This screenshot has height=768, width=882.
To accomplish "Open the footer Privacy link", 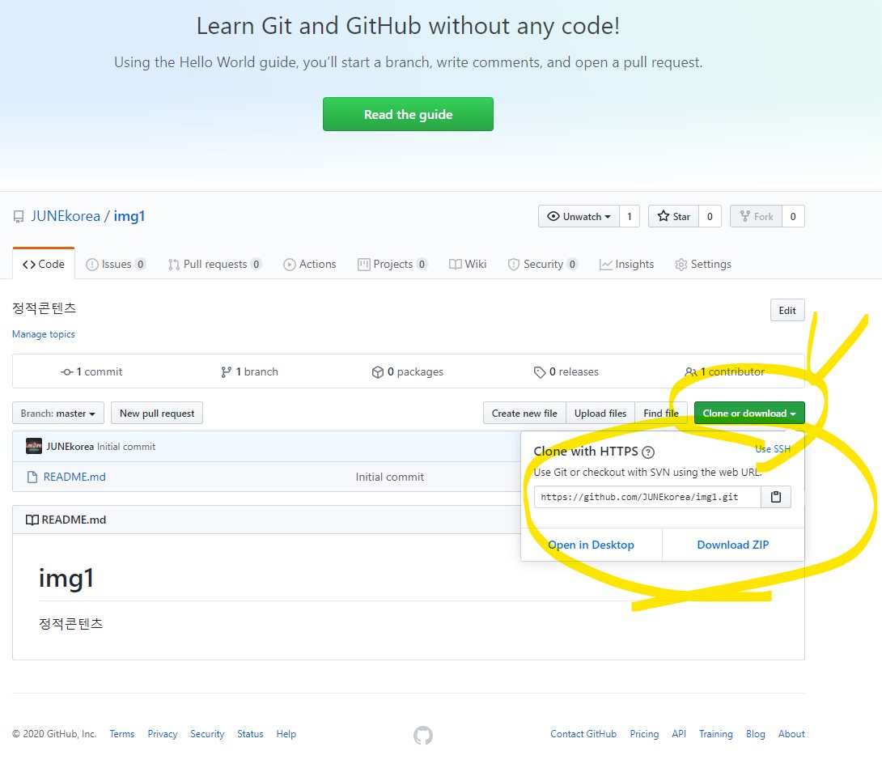I will (163, 734).
